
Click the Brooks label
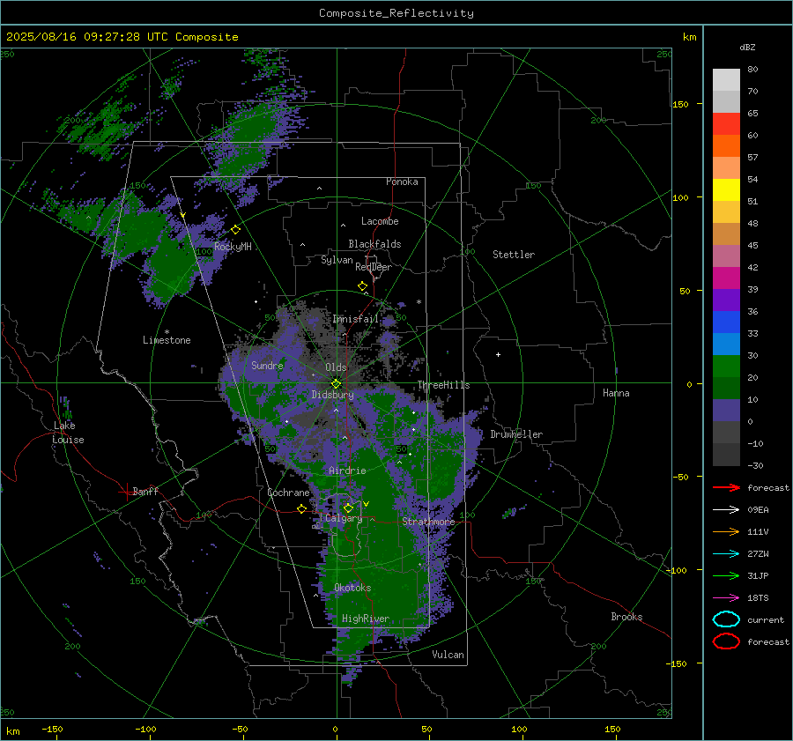626,617
